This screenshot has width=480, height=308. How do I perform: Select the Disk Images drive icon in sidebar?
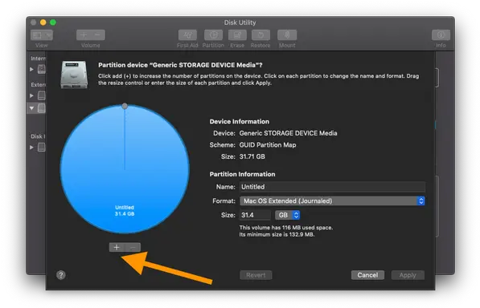42,147
